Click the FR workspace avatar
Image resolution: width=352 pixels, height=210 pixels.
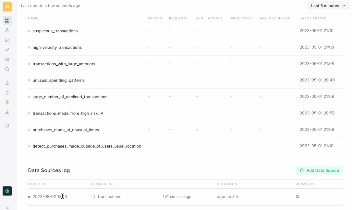(7, 7)
